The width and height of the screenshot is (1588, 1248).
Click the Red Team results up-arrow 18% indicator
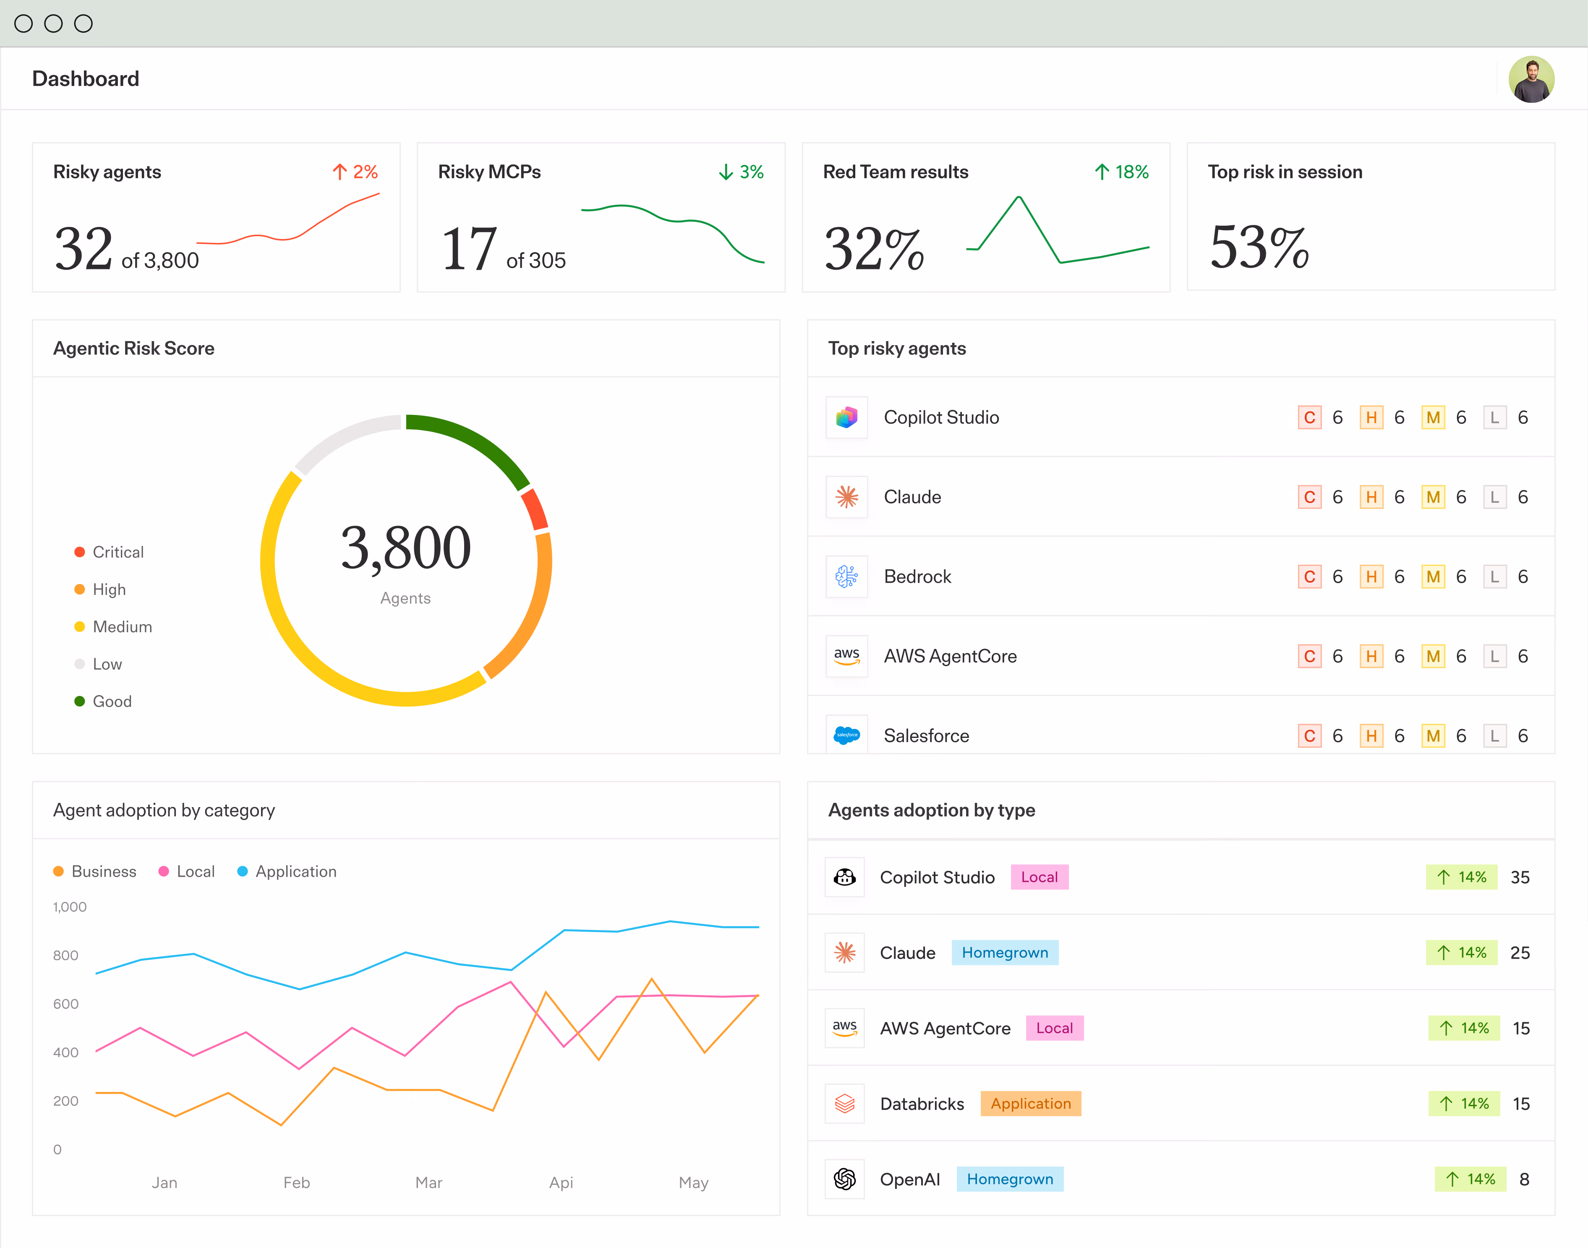(1122, 172)
